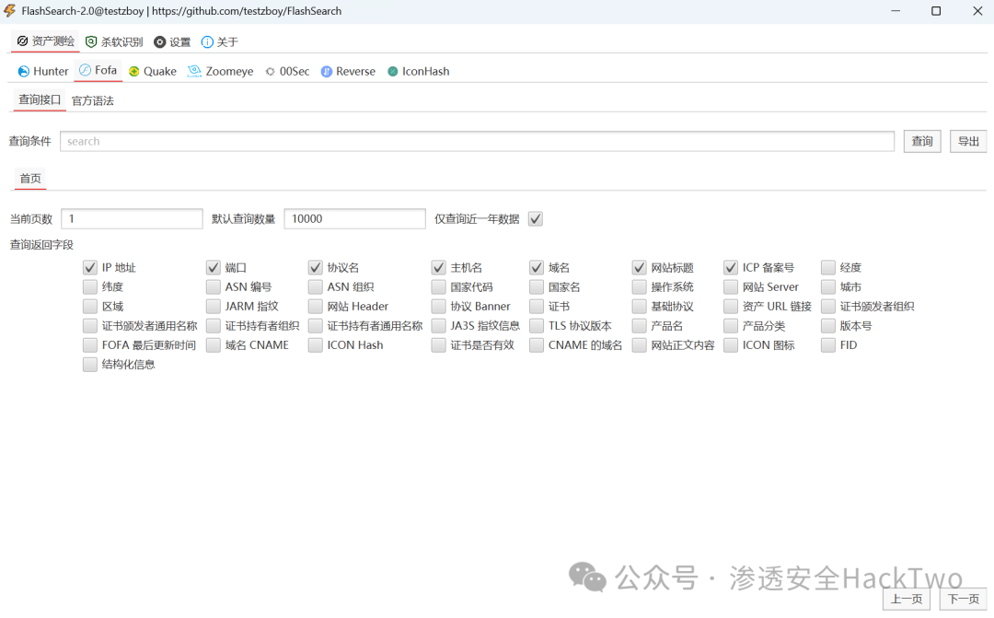Enable the ASN 组织 checkbox
994x618 pixels.
click(315, 286)
